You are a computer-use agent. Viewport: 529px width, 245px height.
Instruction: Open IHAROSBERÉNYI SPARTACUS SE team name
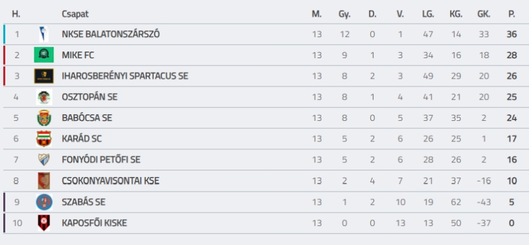pos(125,76)
